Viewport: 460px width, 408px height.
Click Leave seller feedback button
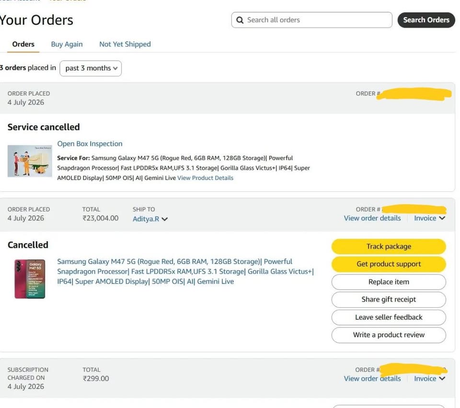tap(389, 317)
